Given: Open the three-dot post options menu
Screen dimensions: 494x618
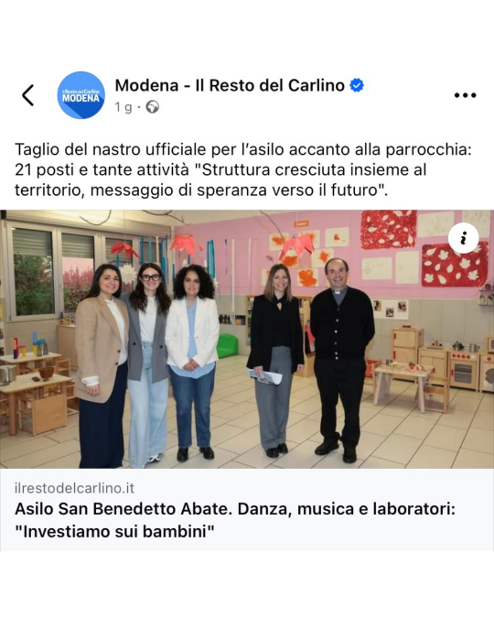Looking at the screenshot, I should [x=466, y=95].
